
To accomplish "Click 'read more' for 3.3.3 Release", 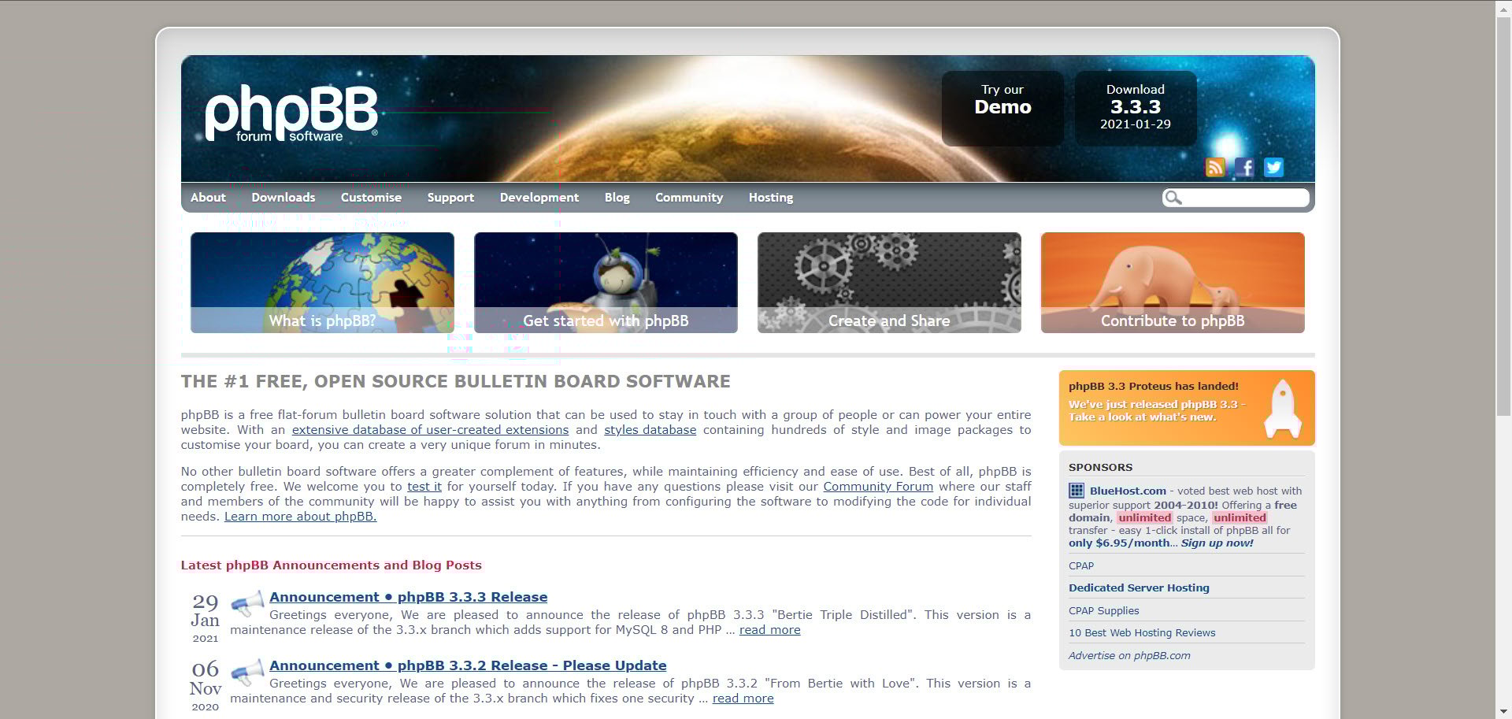I will point(769,630).
